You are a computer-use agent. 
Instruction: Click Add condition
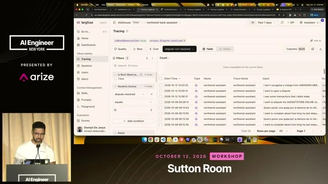(x=133, y=121)
